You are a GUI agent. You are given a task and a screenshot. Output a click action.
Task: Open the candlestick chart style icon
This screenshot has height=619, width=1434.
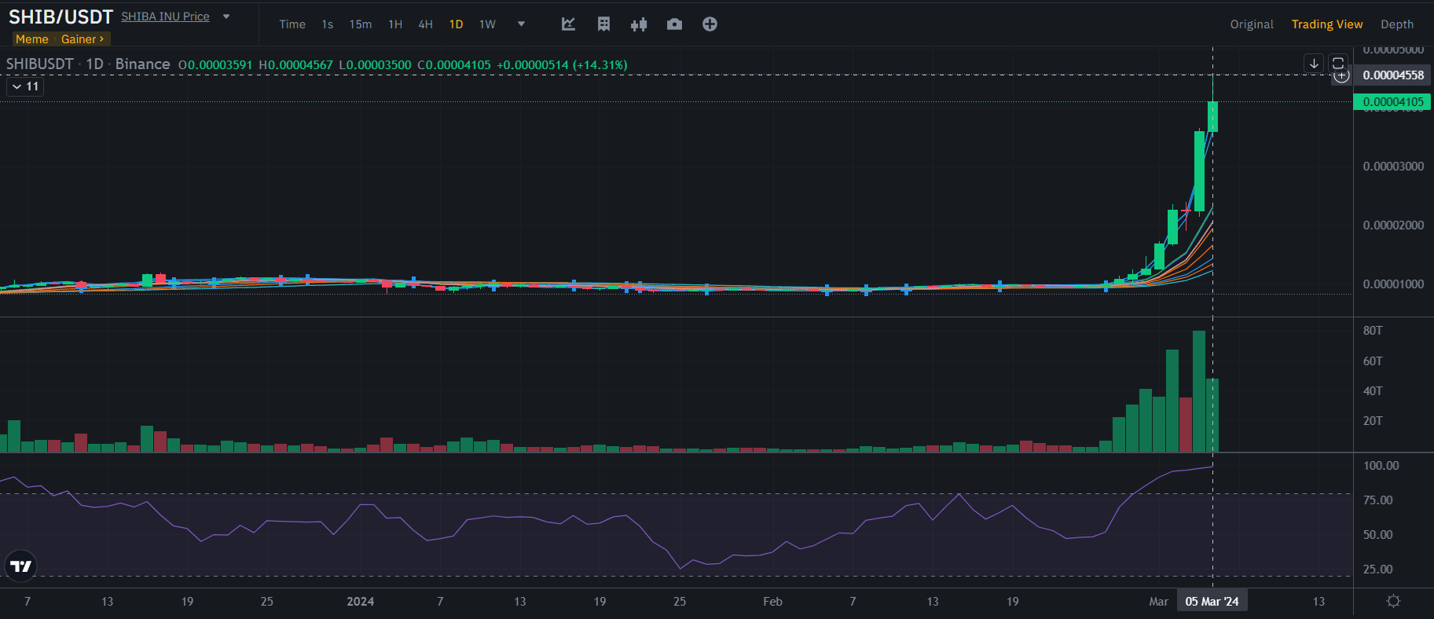pyautogui.click(x=639, y=24)
